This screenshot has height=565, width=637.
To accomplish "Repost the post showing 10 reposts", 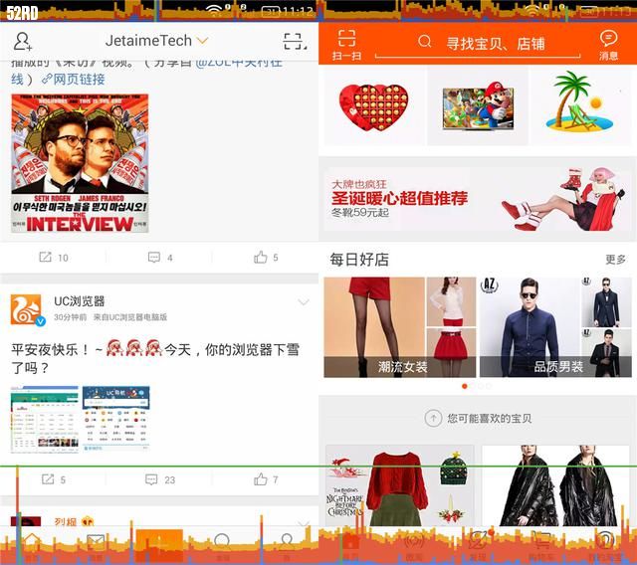I will 53,258.
